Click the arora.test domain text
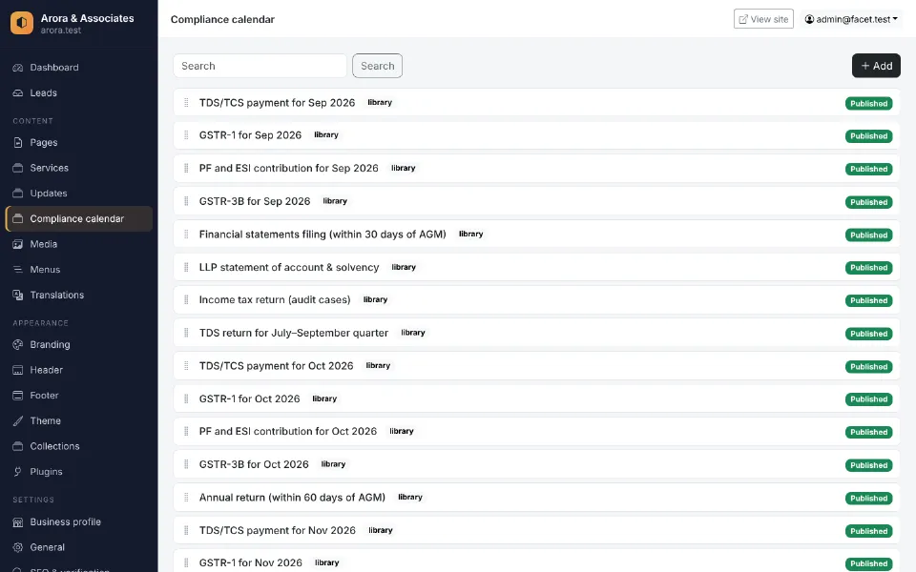The image size is (916, 572). click(x=61, y=31)
